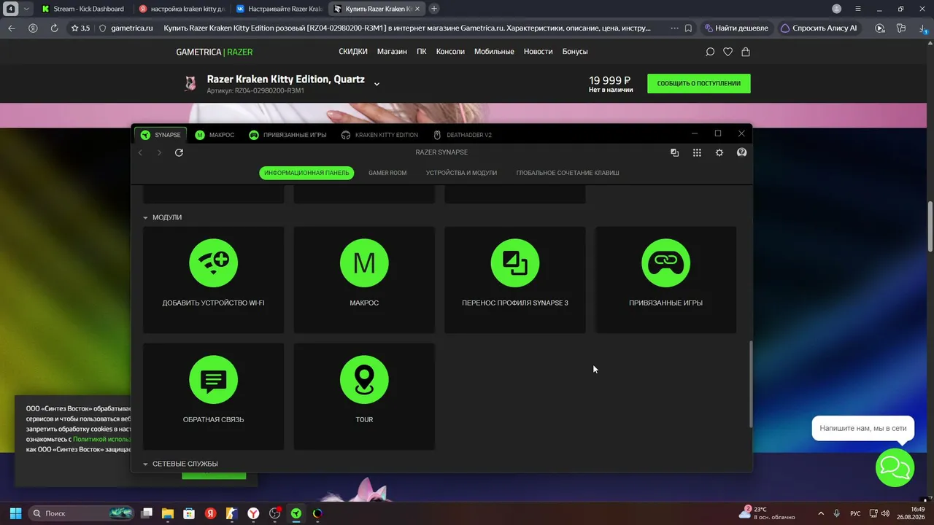
Task: Show hidden system tray icons
Action: click(821, 513)
